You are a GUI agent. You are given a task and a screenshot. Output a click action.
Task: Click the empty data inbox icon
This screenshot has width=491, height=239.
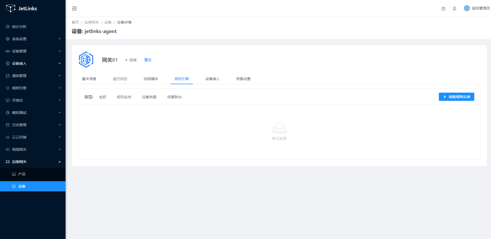[x=279, y=128]
